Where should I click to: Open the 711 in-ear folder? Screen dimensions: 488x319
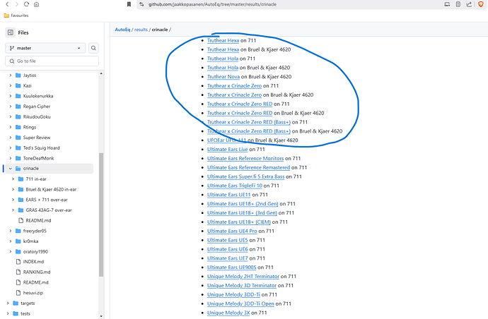click(x=36, y=179)
